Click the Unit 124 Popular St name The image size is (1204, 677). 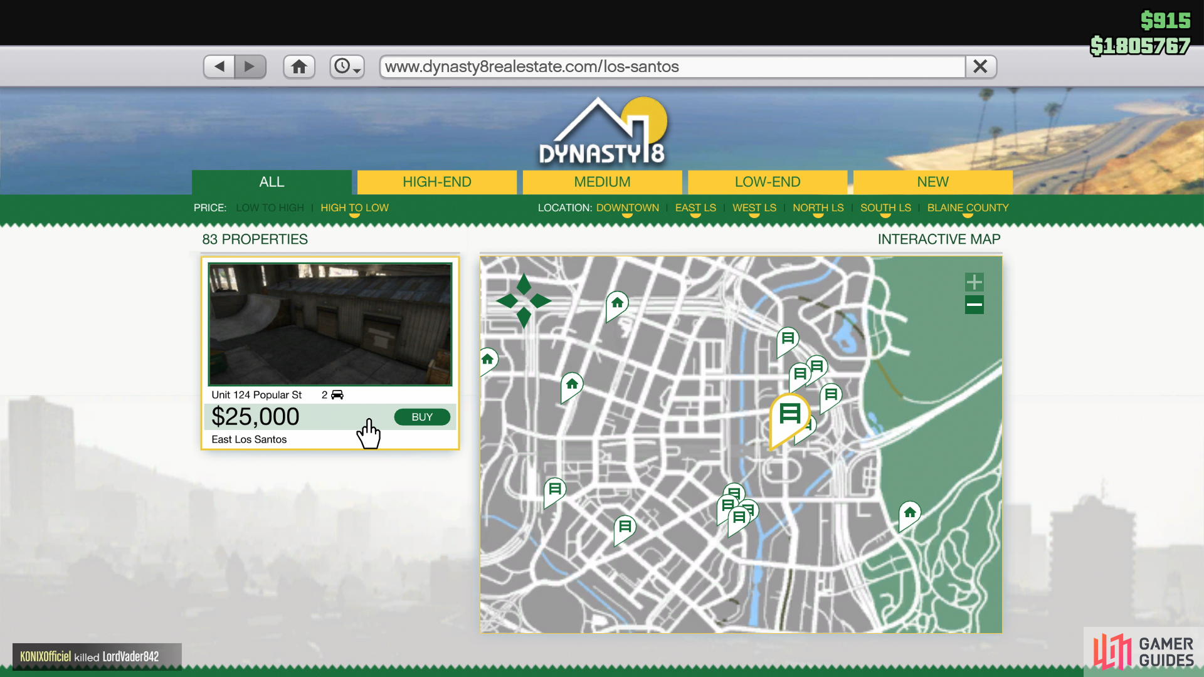point(256,394)
